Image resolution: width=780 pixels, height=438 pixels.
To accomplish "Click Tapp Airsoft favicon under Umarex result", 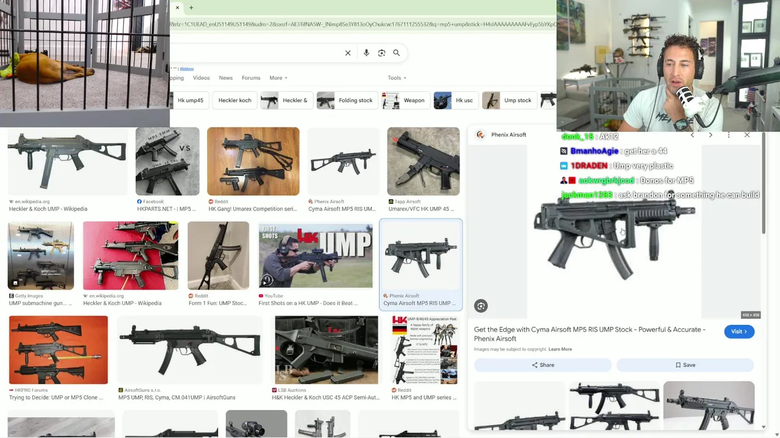I will (391, 201).
